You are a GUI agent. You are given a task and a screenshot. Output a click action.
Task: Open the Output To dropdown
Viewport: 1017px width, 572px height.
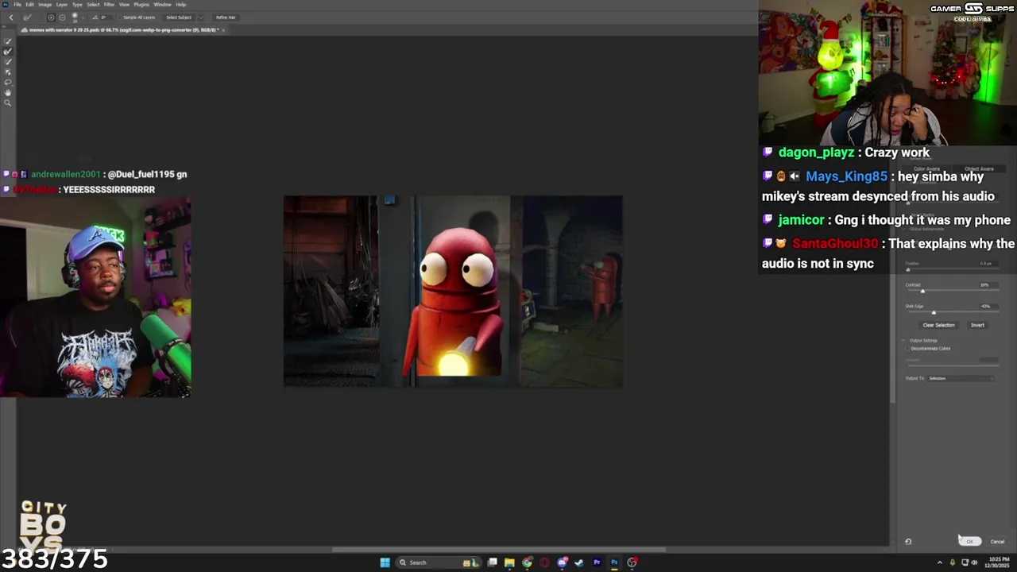(x=961, y=378)
